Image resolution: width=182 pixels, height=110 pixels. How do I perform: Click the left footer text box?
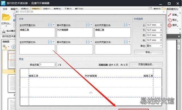tap(37, 49)
